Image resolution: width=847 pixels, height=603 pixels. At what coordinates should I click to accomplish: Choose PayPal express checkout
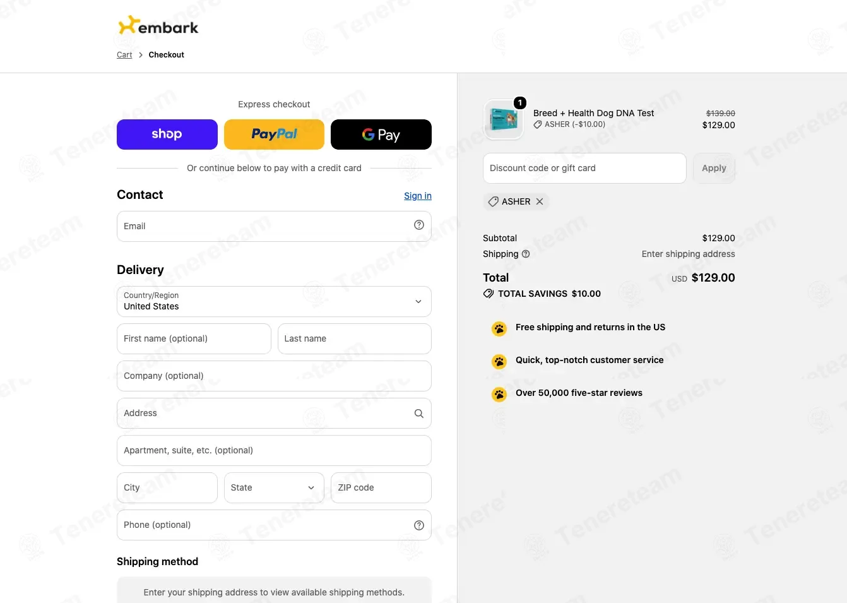(x=274, y=134)
